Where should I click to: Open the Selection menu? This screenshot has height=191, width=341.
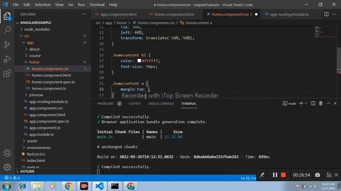point(43,5)
